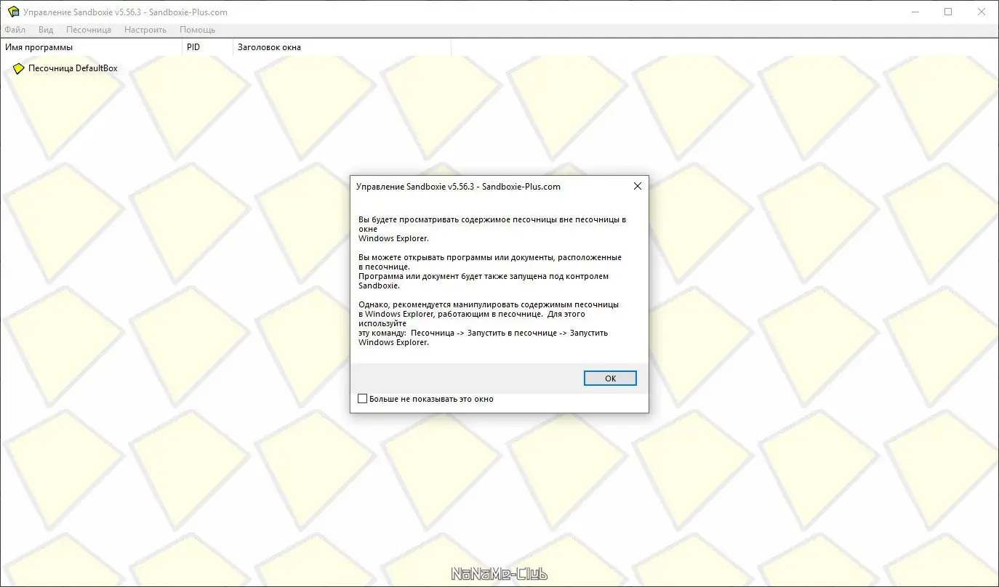Click the Заголовок окна column header
Image resolution: width=999 pixels, height=587 pixels.
pyautogui.click(x=342, y=47)
